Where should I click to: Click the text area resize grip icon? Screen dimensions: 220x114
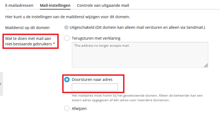click(206, 65)
